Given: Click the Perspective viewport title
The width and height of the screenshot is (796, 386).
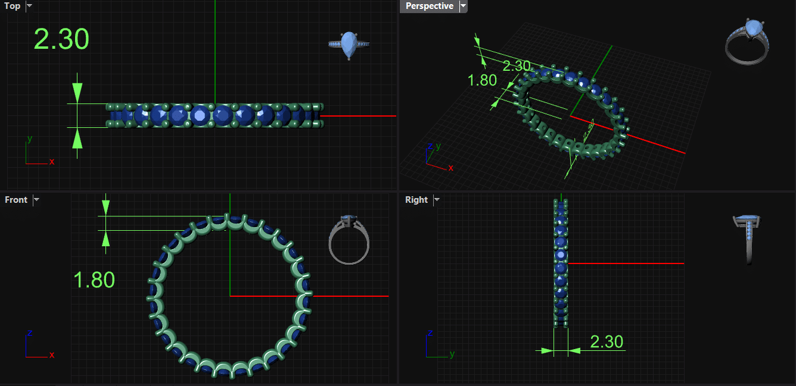Looking at the screenshot, I should coord(429,6).
